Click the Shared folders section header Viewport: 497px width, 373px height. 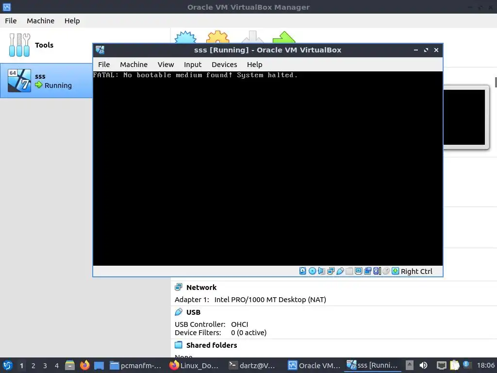point(212,345)
